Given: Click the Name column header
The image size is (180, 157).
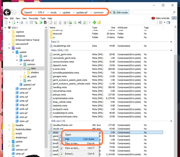Looking at the screenshot, I should pyautogui.click(x=52, y=27).
